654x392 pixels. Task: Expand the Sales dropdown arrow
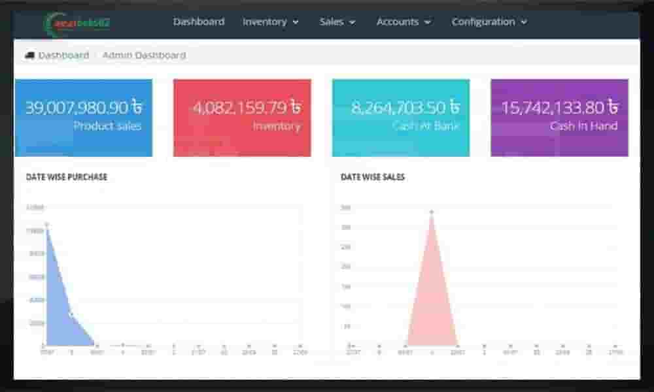(x=353, y=22)
